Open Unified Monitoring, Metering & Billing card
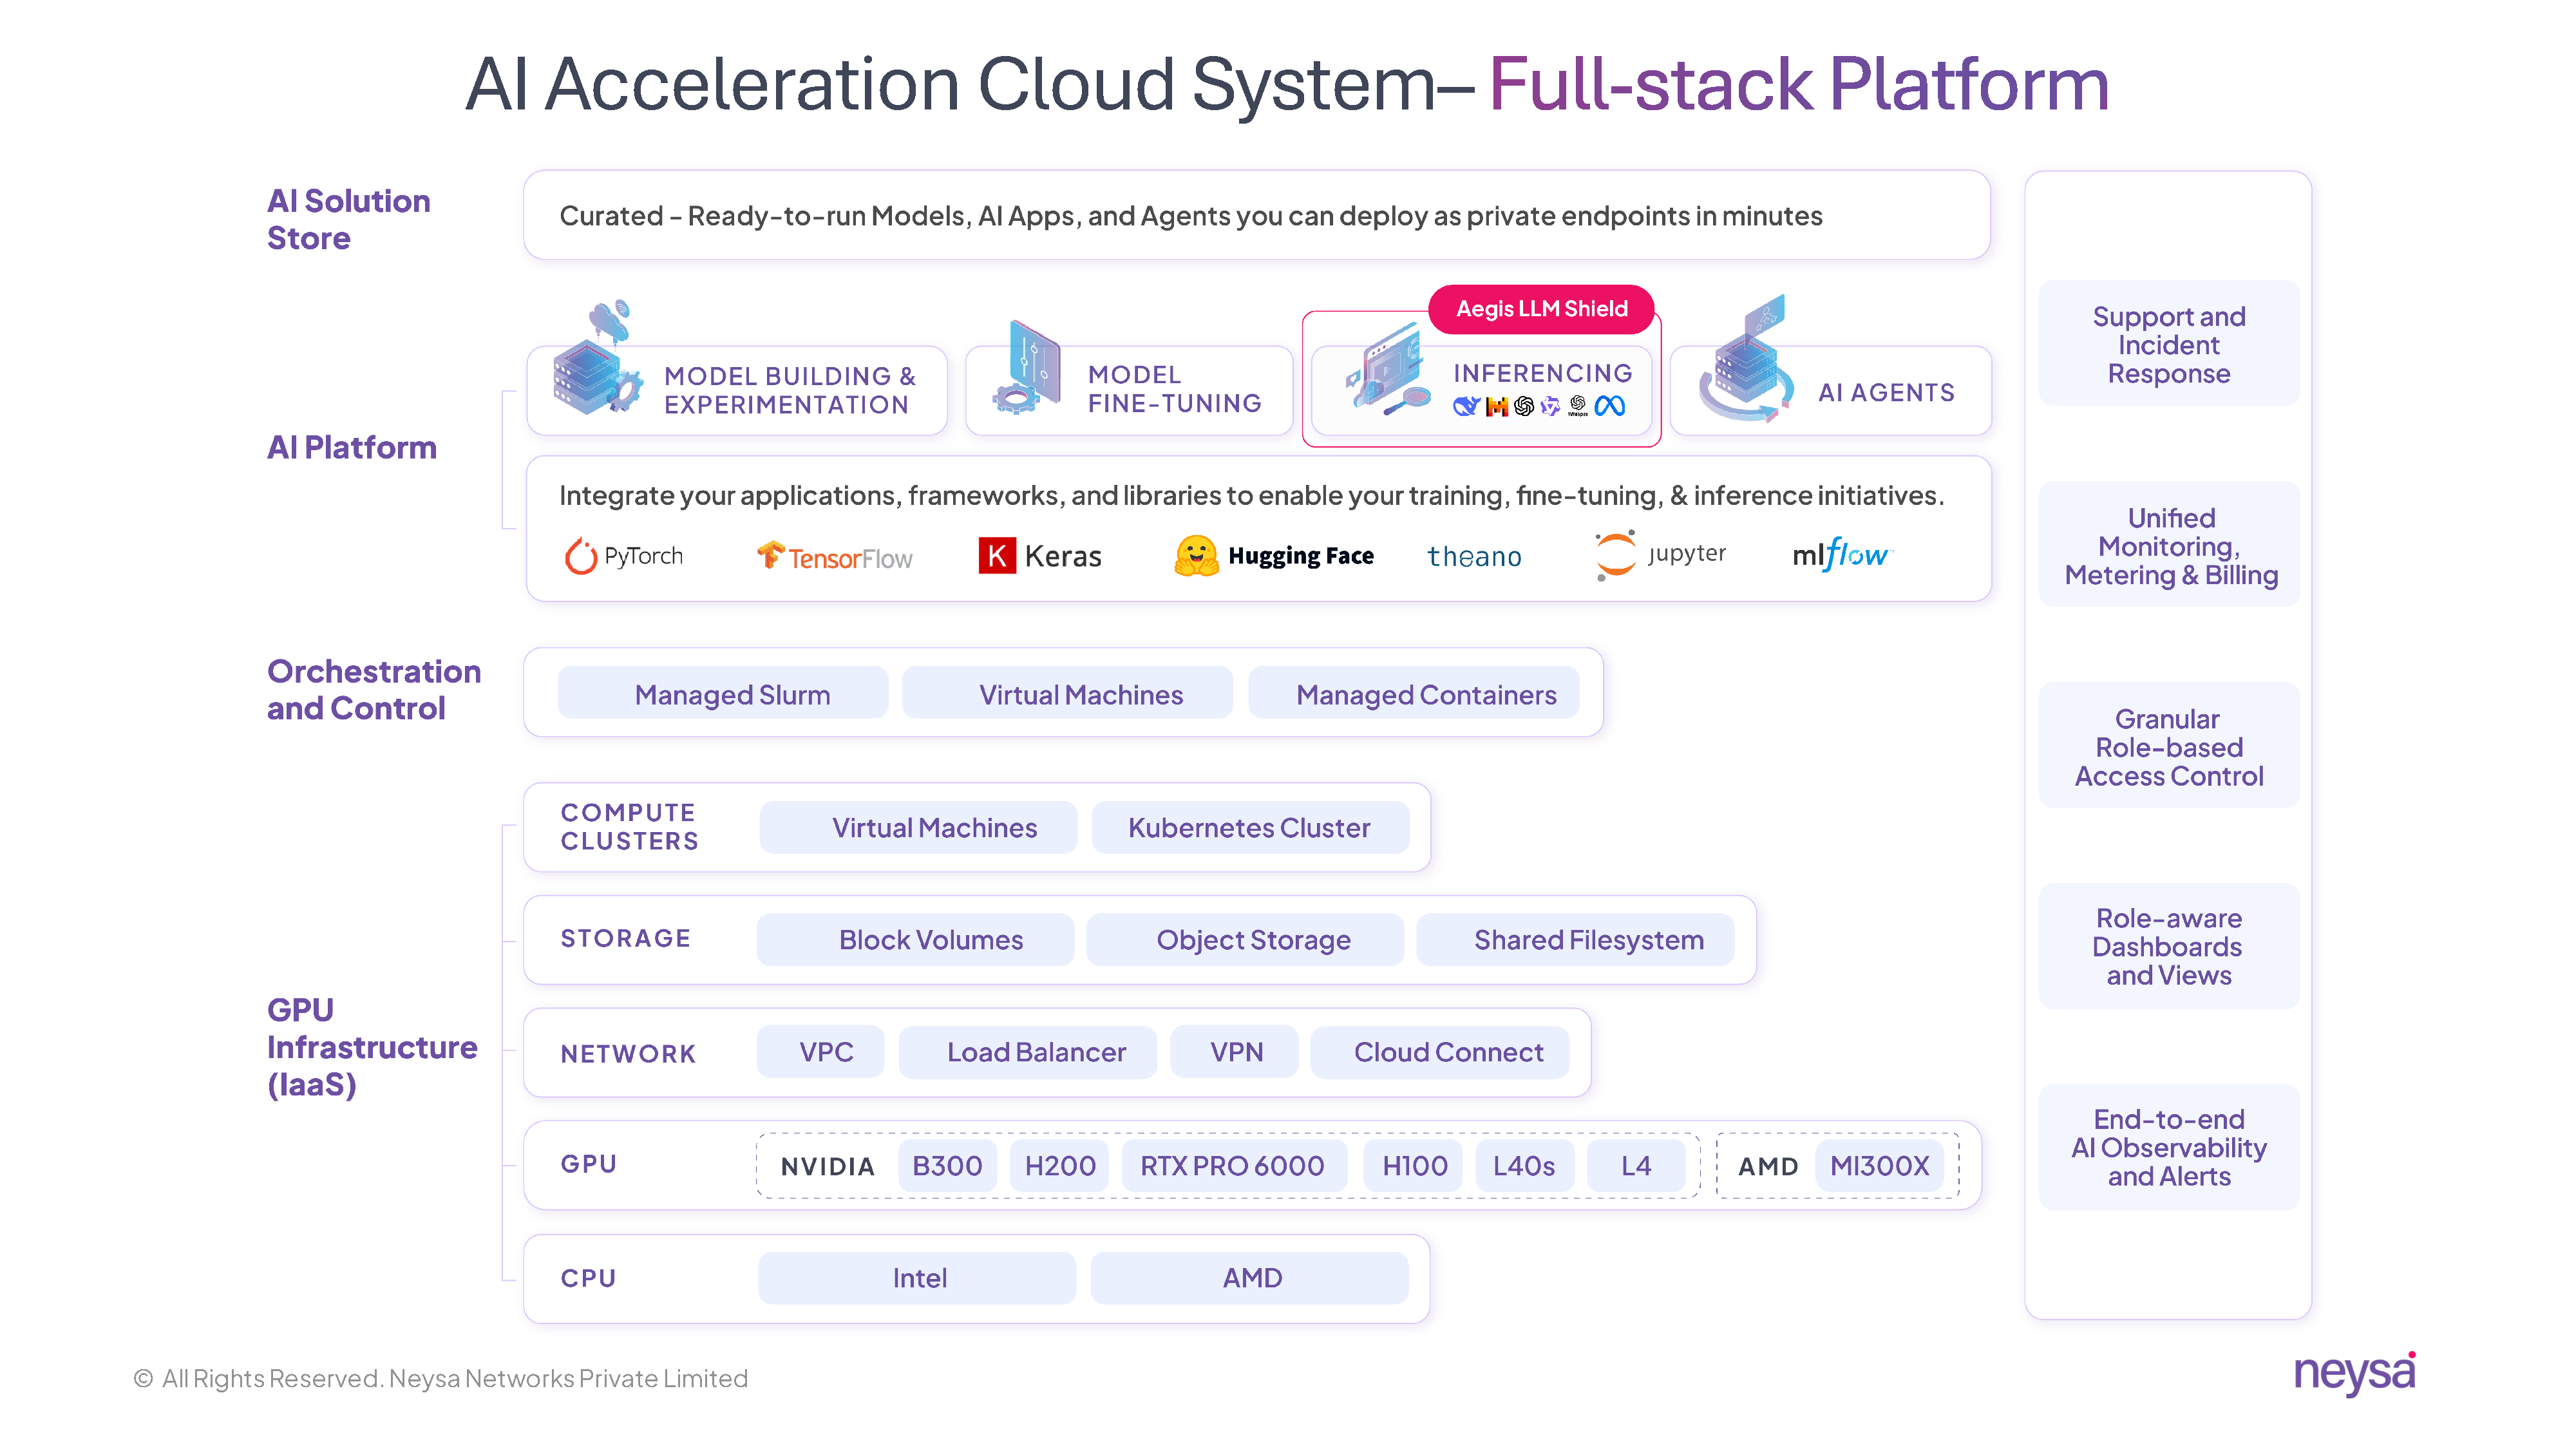Viewport: 2576px width, 1449px height. 2169,545
